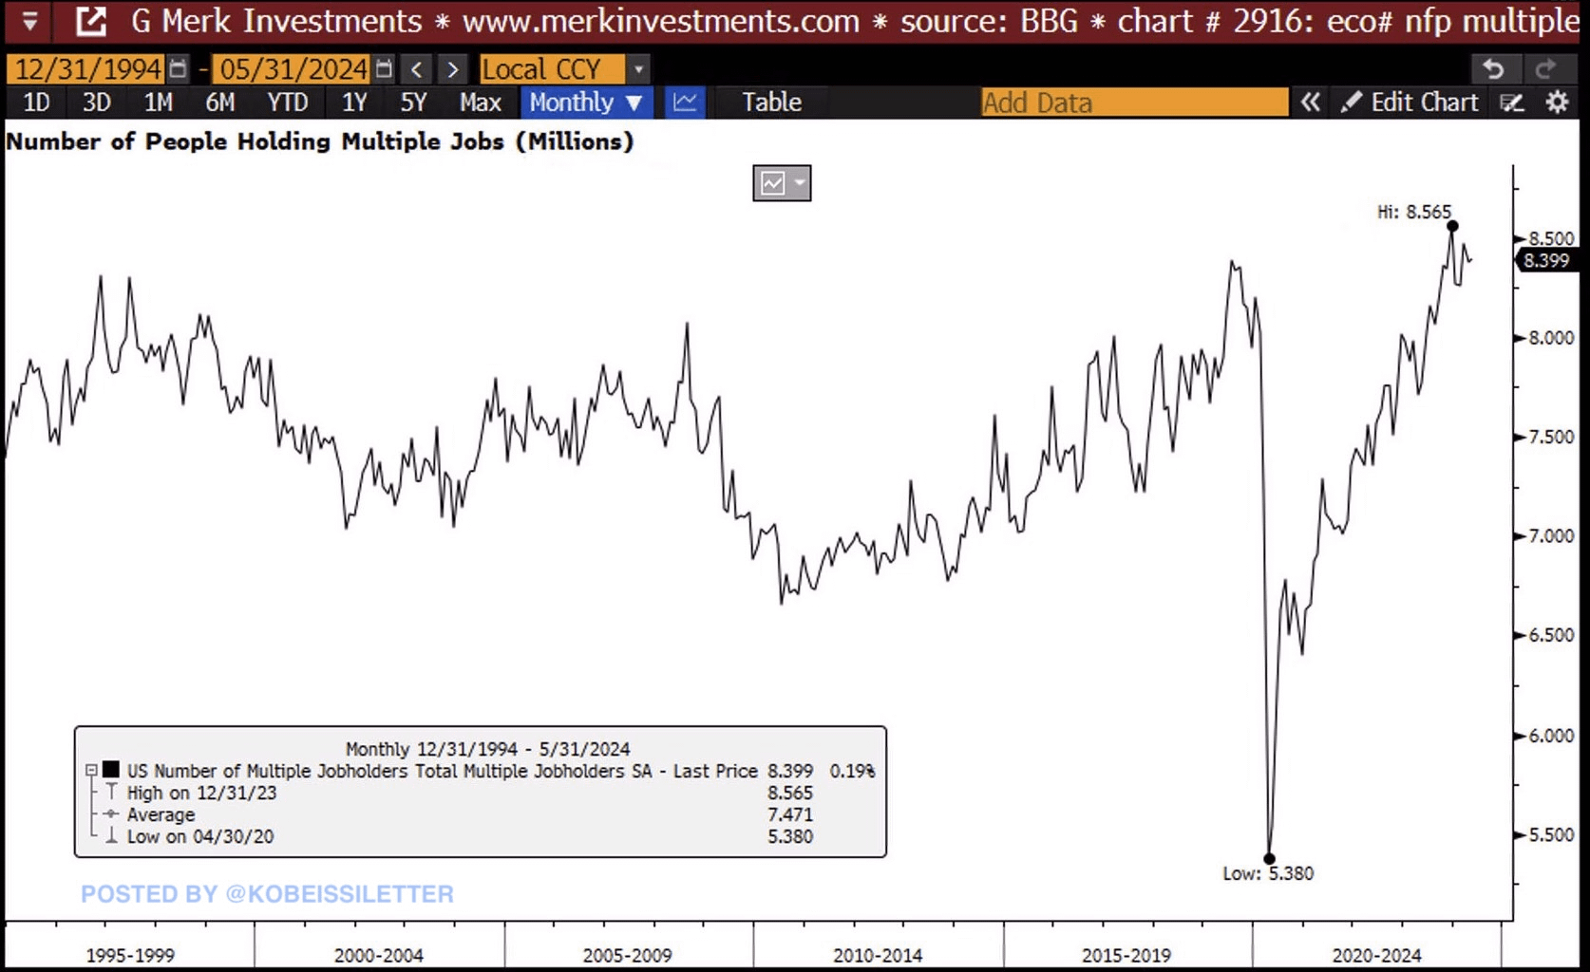Click the Edit Chart button
The width and height of the screenshot is (1590, 972).
[x=1410, y=103]
